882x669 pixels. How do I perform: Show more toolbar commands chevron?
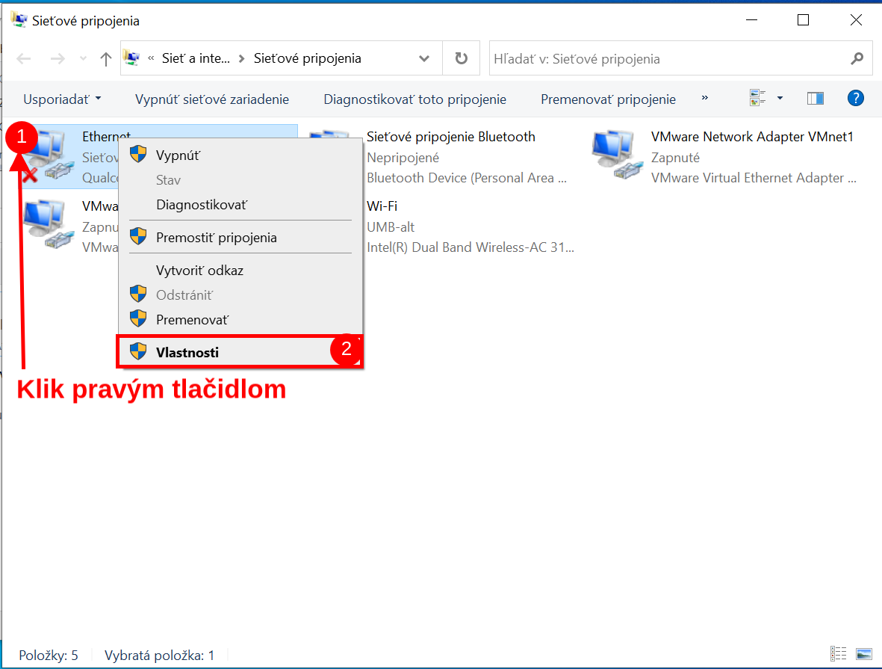[704, 98]
